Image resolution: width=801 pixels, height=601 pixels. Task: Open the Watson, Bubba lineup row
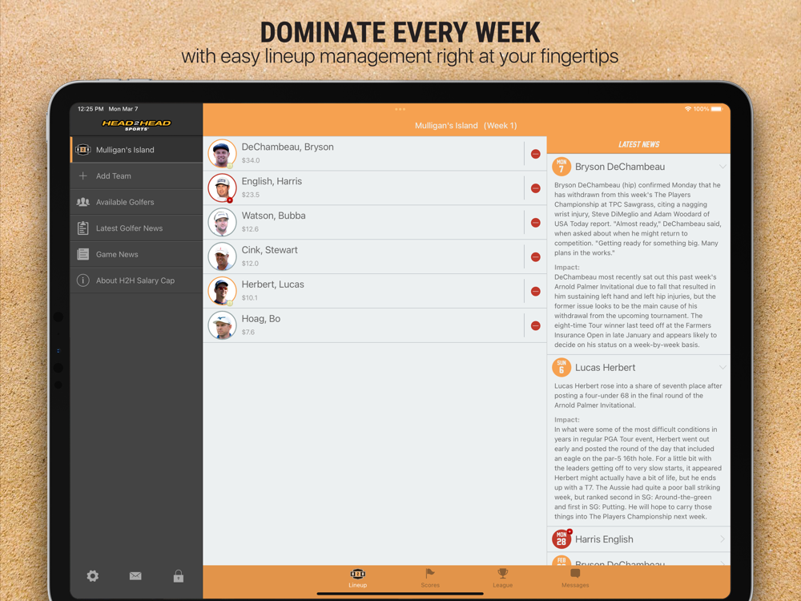[374, 222]
